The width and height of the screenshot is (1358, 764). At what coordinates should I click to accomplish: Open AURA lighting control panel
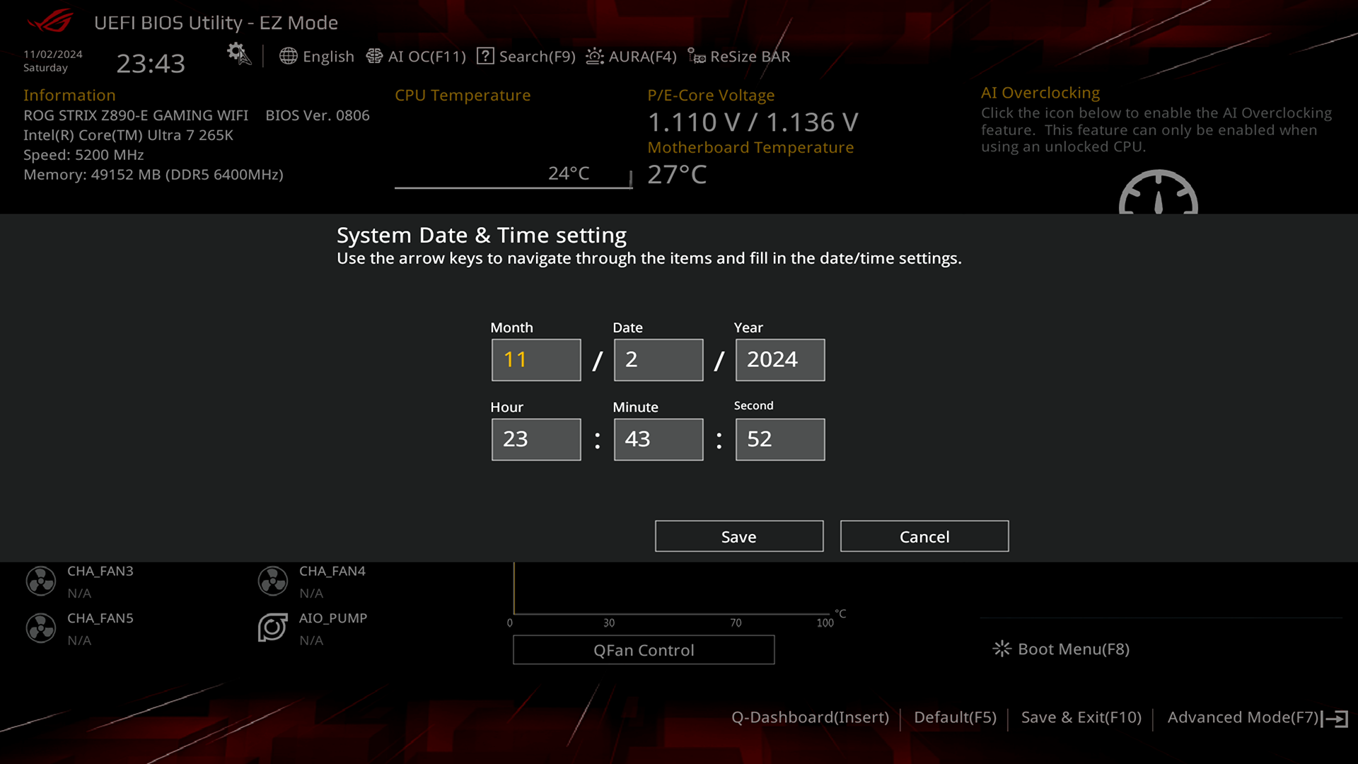[632, 56]
